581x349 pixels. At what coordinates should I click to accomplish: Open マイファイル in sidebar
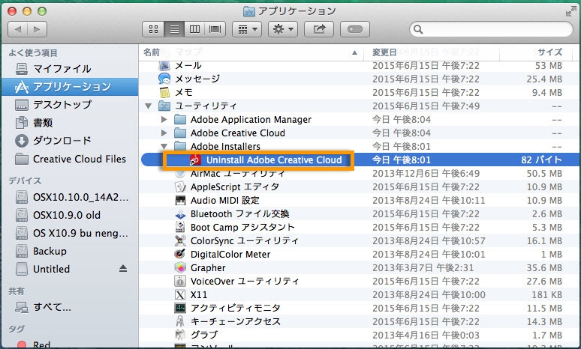[70, 69]
